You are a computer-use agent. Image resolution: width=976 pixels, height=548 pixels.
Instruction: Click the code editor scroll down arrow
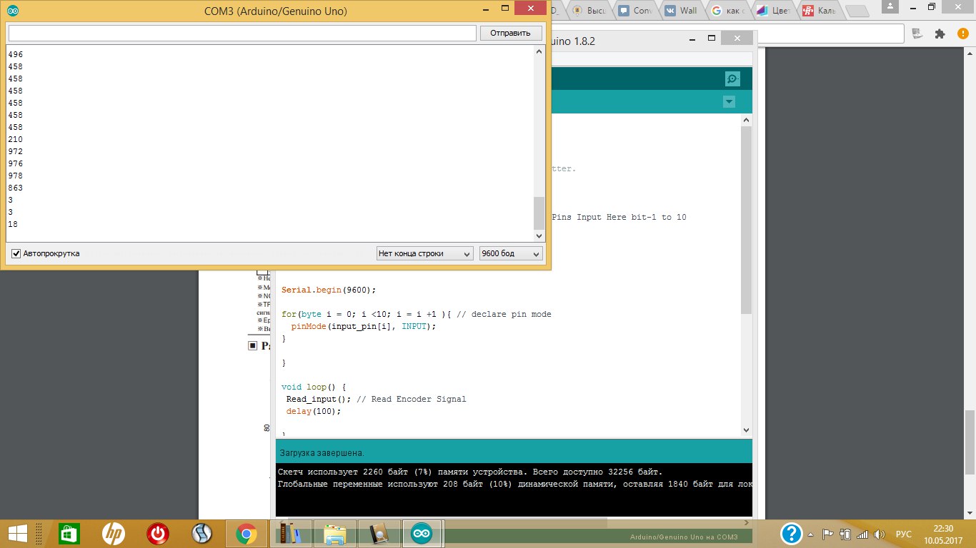coord(747,430)
